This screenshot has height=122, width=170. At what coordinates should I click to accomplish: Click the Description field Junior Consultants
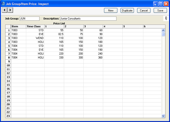click(x=88, y=19)
